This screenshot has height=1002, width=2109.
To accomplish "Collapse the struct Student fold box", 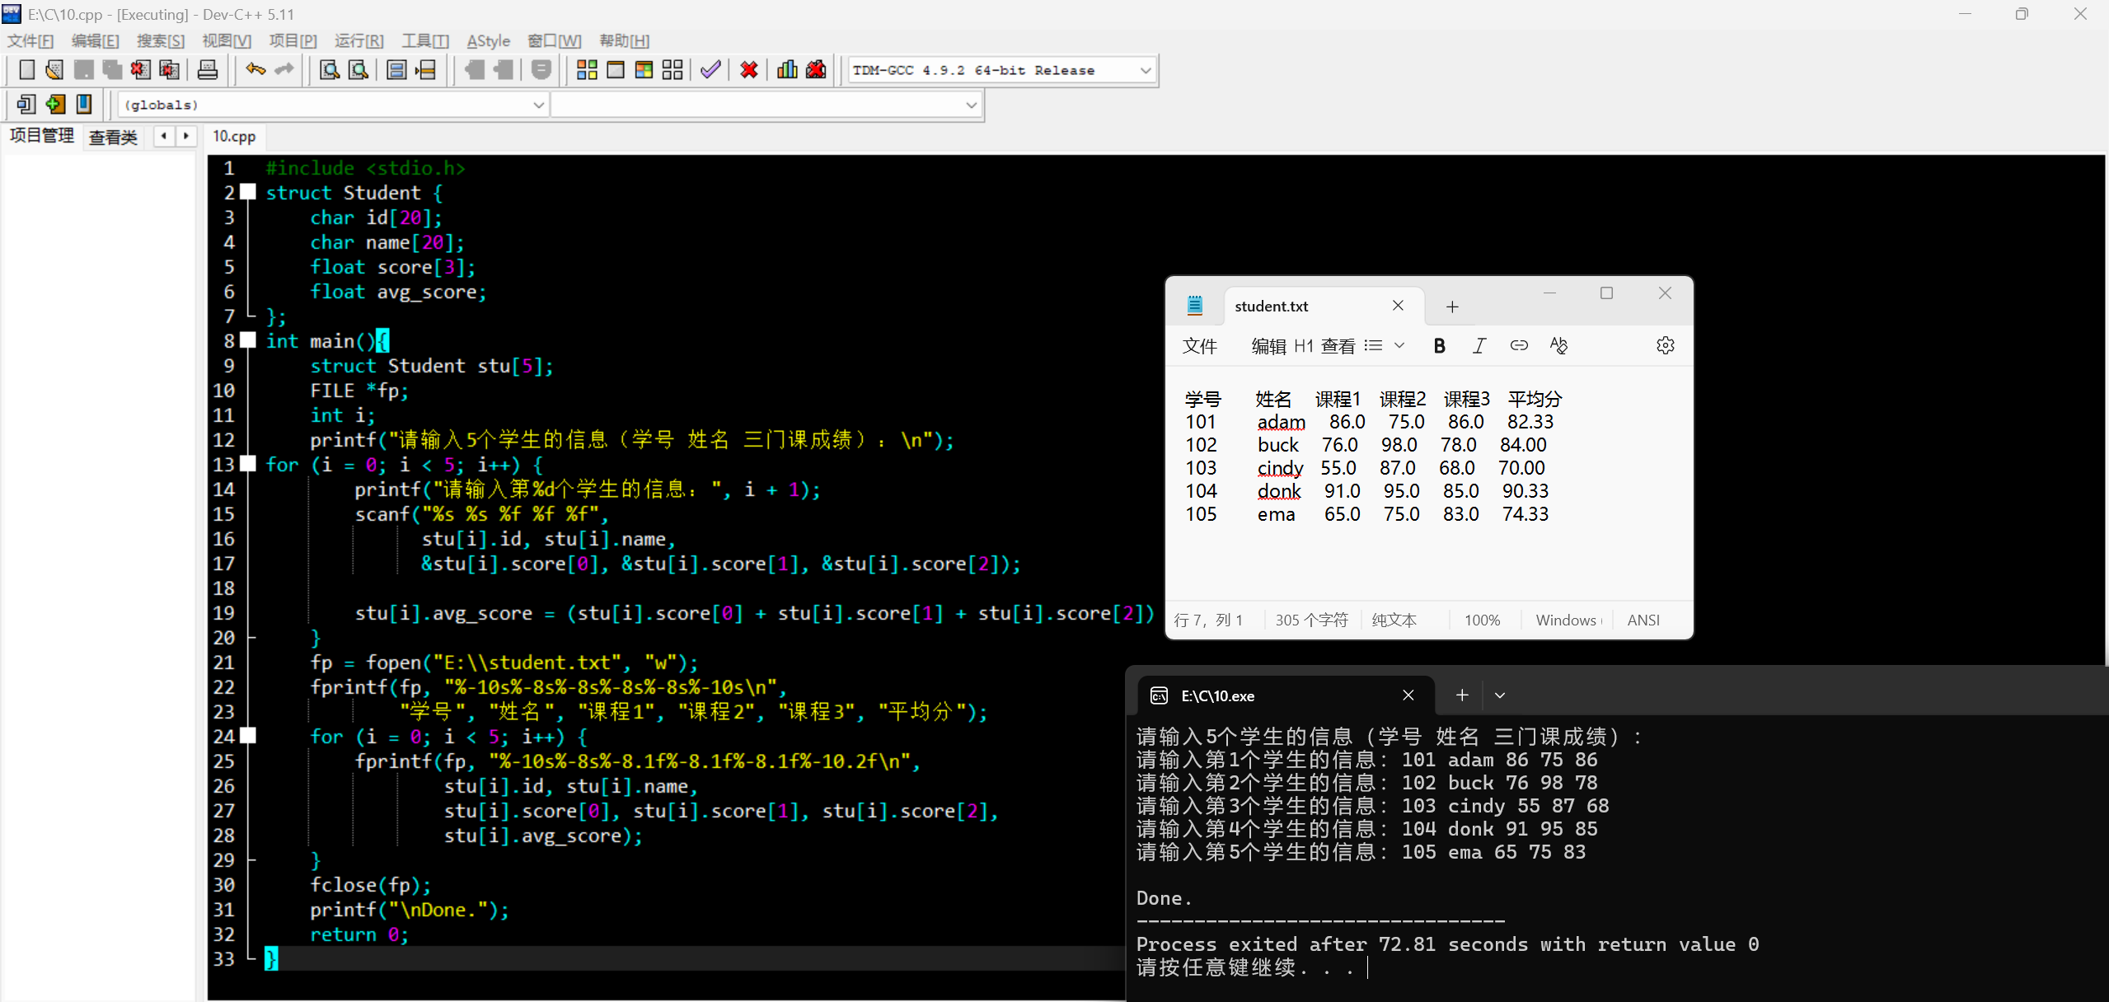I will click(247, 193).
